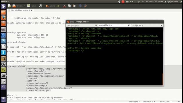Open the Files manager launcher icon

[x=3, y=12]
